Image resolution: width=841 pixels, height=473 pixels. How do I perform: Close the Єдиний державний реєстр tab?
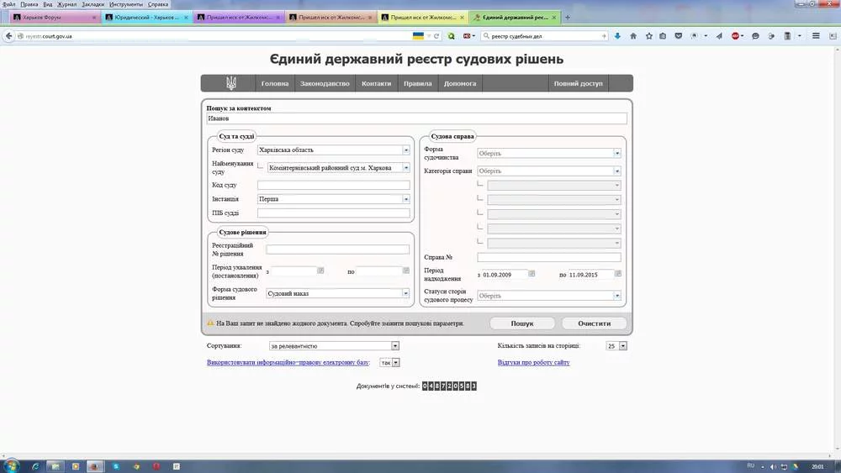tap(554, 17)
